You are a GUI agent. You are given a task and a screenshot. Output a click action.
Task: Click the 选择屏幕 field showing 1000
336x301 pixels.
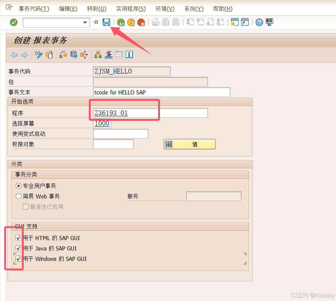pyautogui.click(x=102, y=123)
